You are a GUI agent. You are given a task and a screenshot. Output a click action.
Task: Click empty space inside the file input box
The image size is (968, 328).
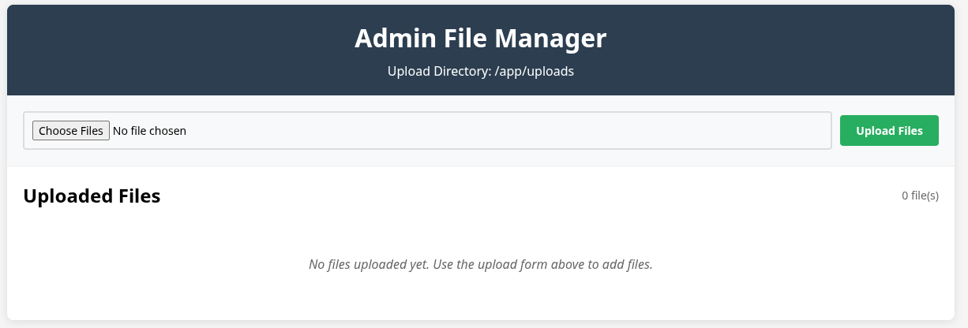click(x=505, y=131)
